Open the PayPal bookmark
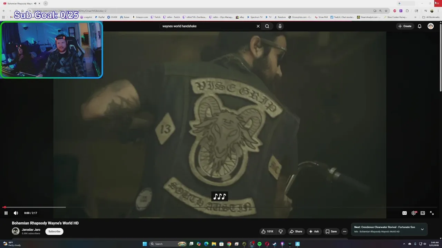Screen dimensions: 442x248 coord(100,17)
